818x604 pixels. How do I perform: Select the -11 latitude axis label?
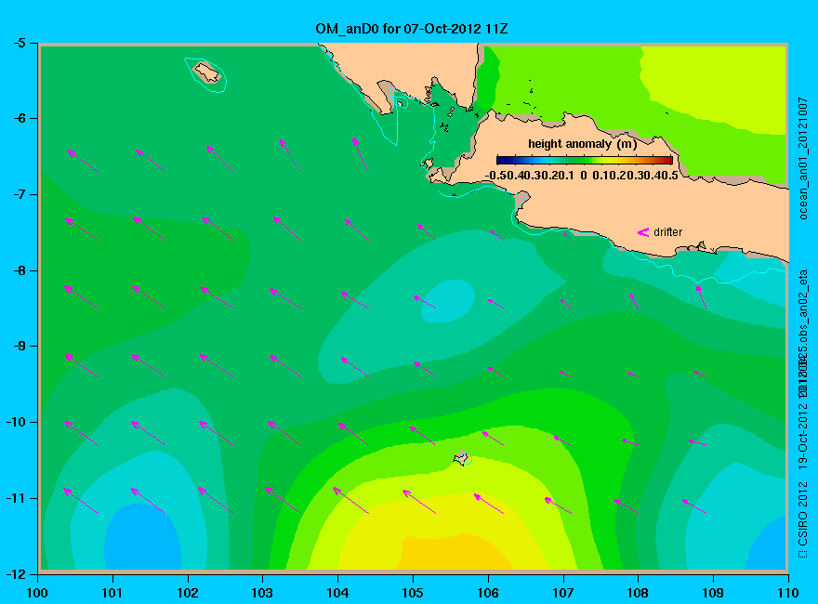pos(16,498)
